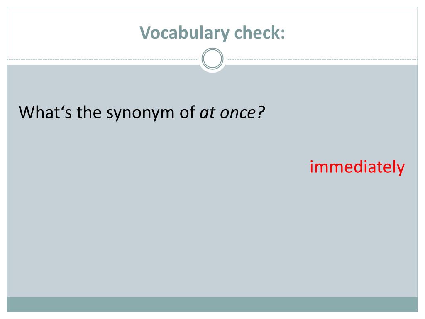This screenshot has width=425, height=319.
Task: Click the white header area right of title
Action: [352, 32]
